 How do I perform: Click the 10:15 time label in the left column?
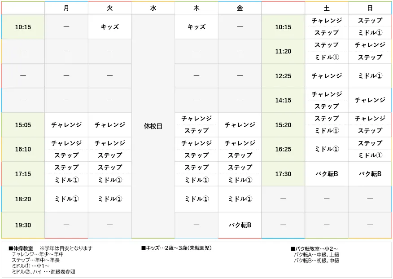(23, 27)
